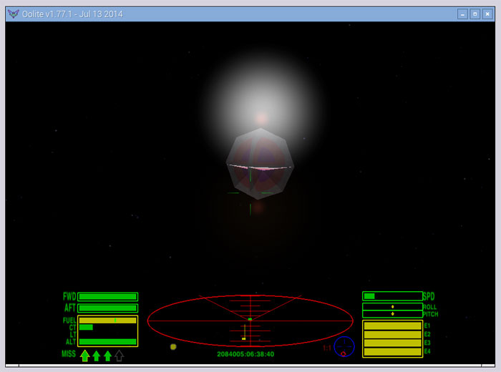501x372 pixels.
Task: Click the SPD speed bar
Action: coord(392,296)
